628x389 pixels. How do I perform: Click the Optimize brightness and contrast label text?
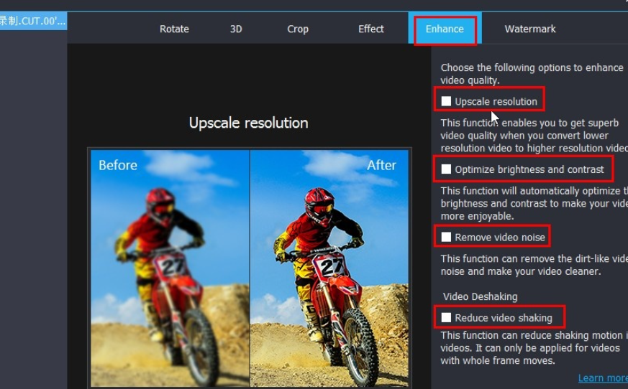[529, 169]
